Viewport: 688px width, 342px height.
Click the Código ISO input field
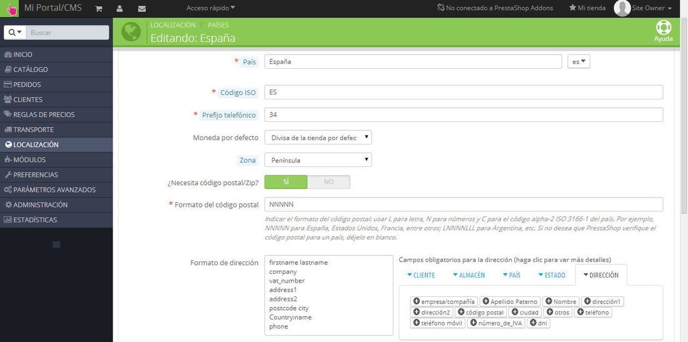[463, 93]
